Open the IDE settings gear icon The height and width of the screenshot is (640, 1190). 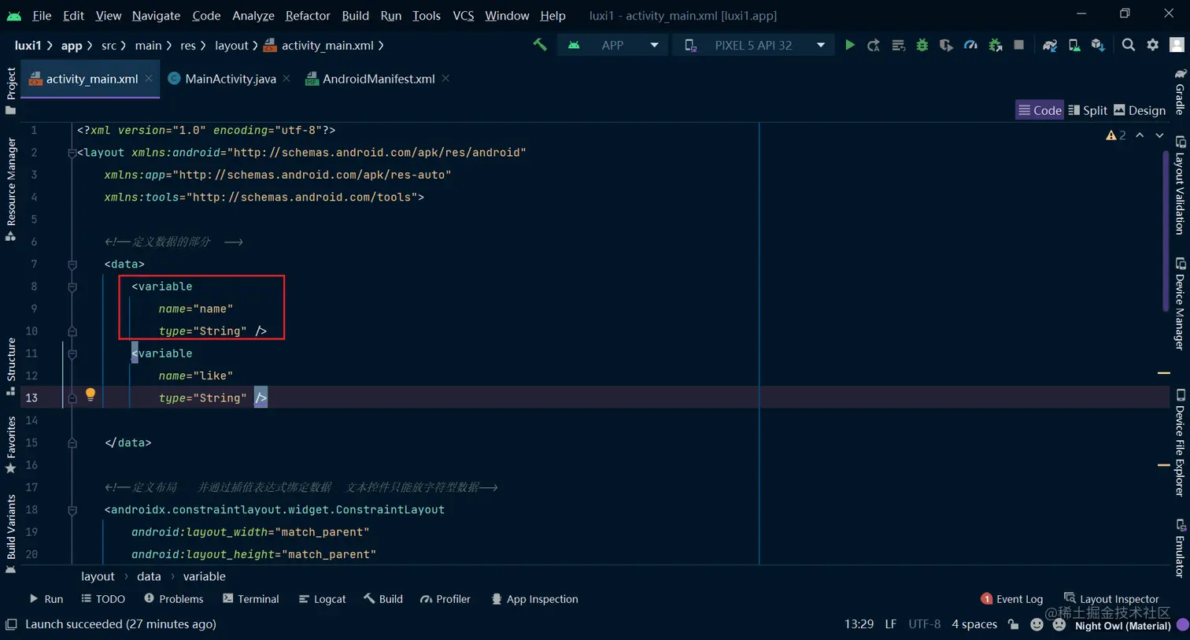point(1153,45)
